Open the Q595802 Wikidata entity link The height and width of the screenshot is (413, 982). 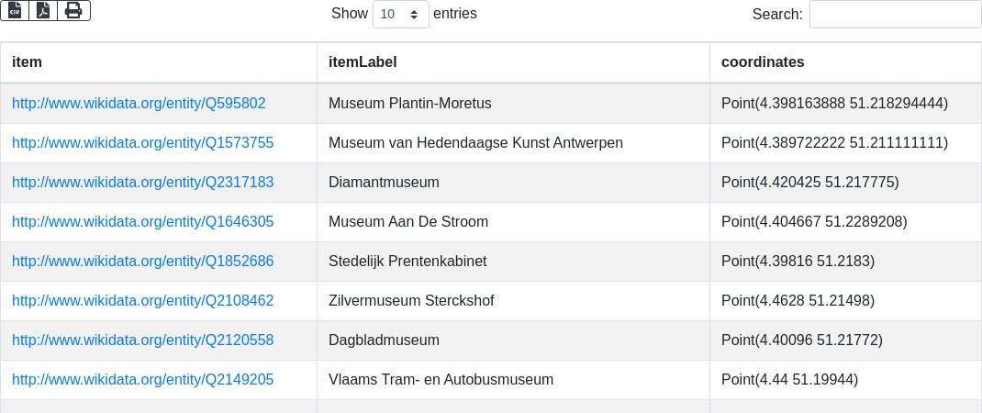coord(139,104)
